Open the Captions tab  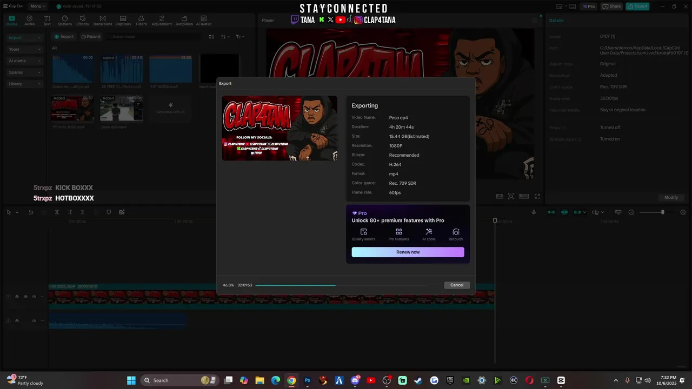tap(123, 21)
